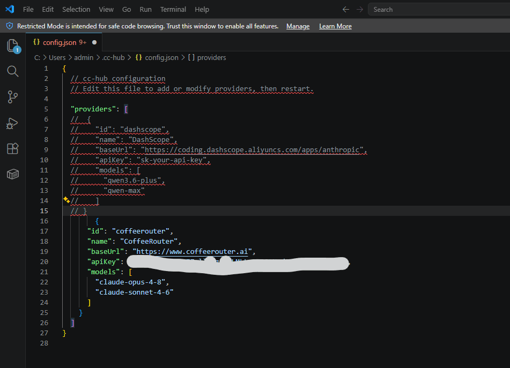Viewport: 510px width, 368px height.
Task: Click line number 1 in the gutter
Action: (x=46, y=69)
